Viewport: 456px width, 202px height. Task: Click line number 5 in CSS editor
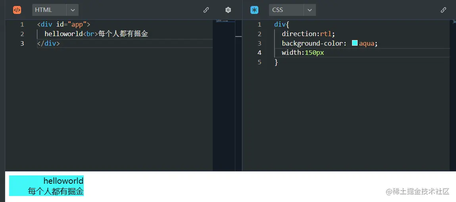[x=260, y=62]
